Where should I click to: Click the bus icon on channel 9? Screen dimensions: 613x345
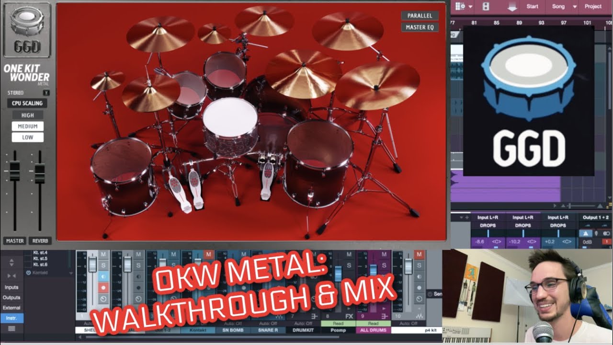(384, 316)
